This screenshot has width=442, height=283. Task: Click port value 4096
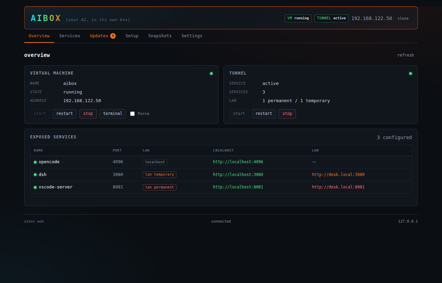tap(118, 162)
